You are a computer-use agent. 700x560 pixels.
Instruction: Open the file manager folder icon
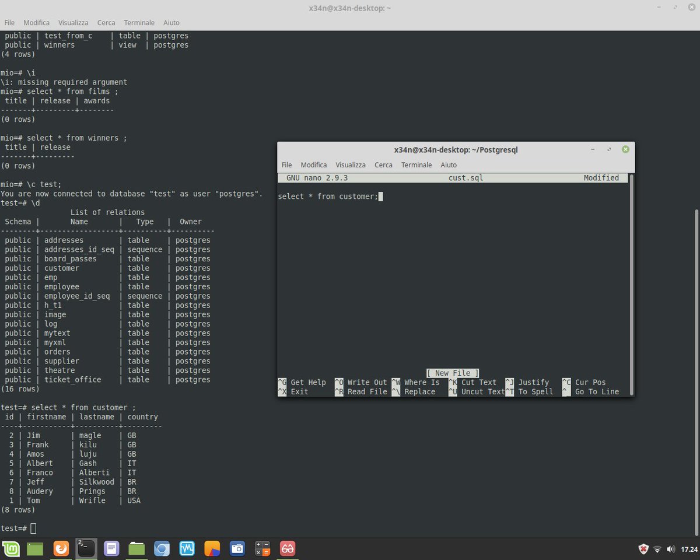(x=136, y=548)
